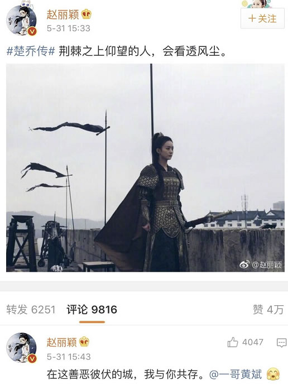Follow the user with +关注 button
Image resolution: width=288 pixels, height=385 pixels.
[x=262, y=18]
